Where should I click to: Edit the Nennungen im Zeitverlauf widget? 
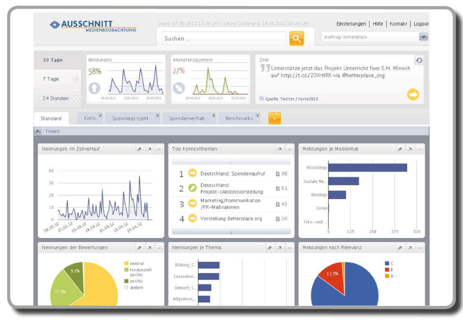tap(139, 149)
